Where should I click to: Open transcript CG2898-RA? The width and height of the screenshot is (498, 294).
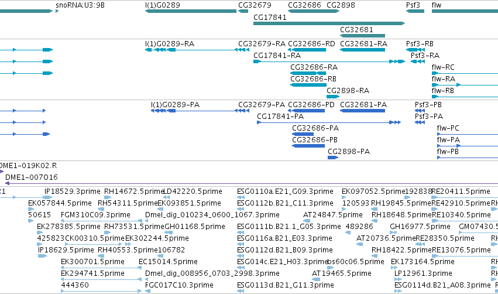pyautogui.click(x=348, y=91)
